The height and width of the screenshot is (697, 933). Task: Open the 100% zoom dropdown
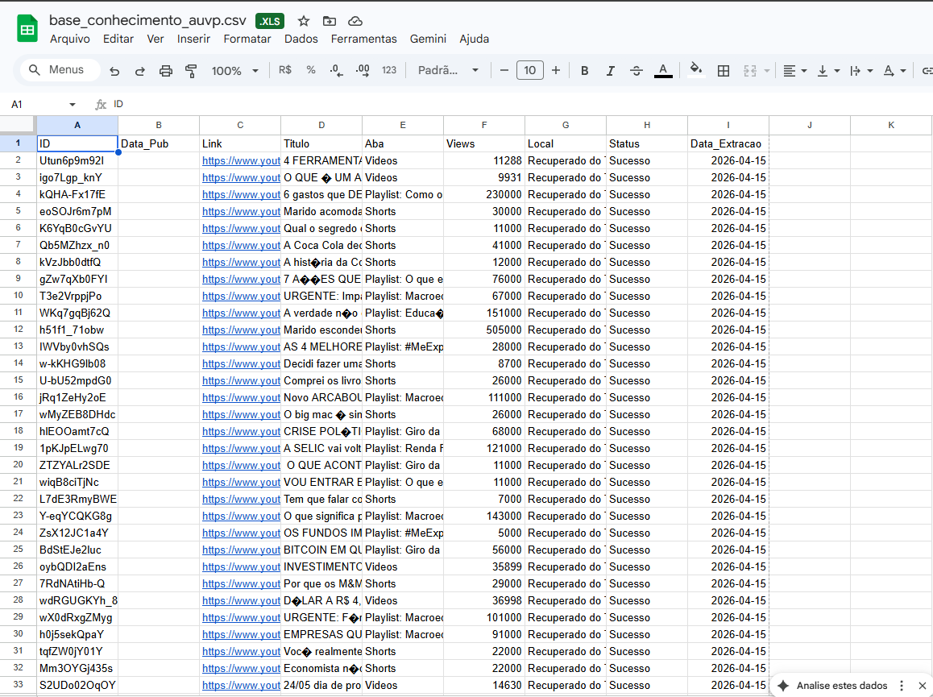tap(234, 71)
